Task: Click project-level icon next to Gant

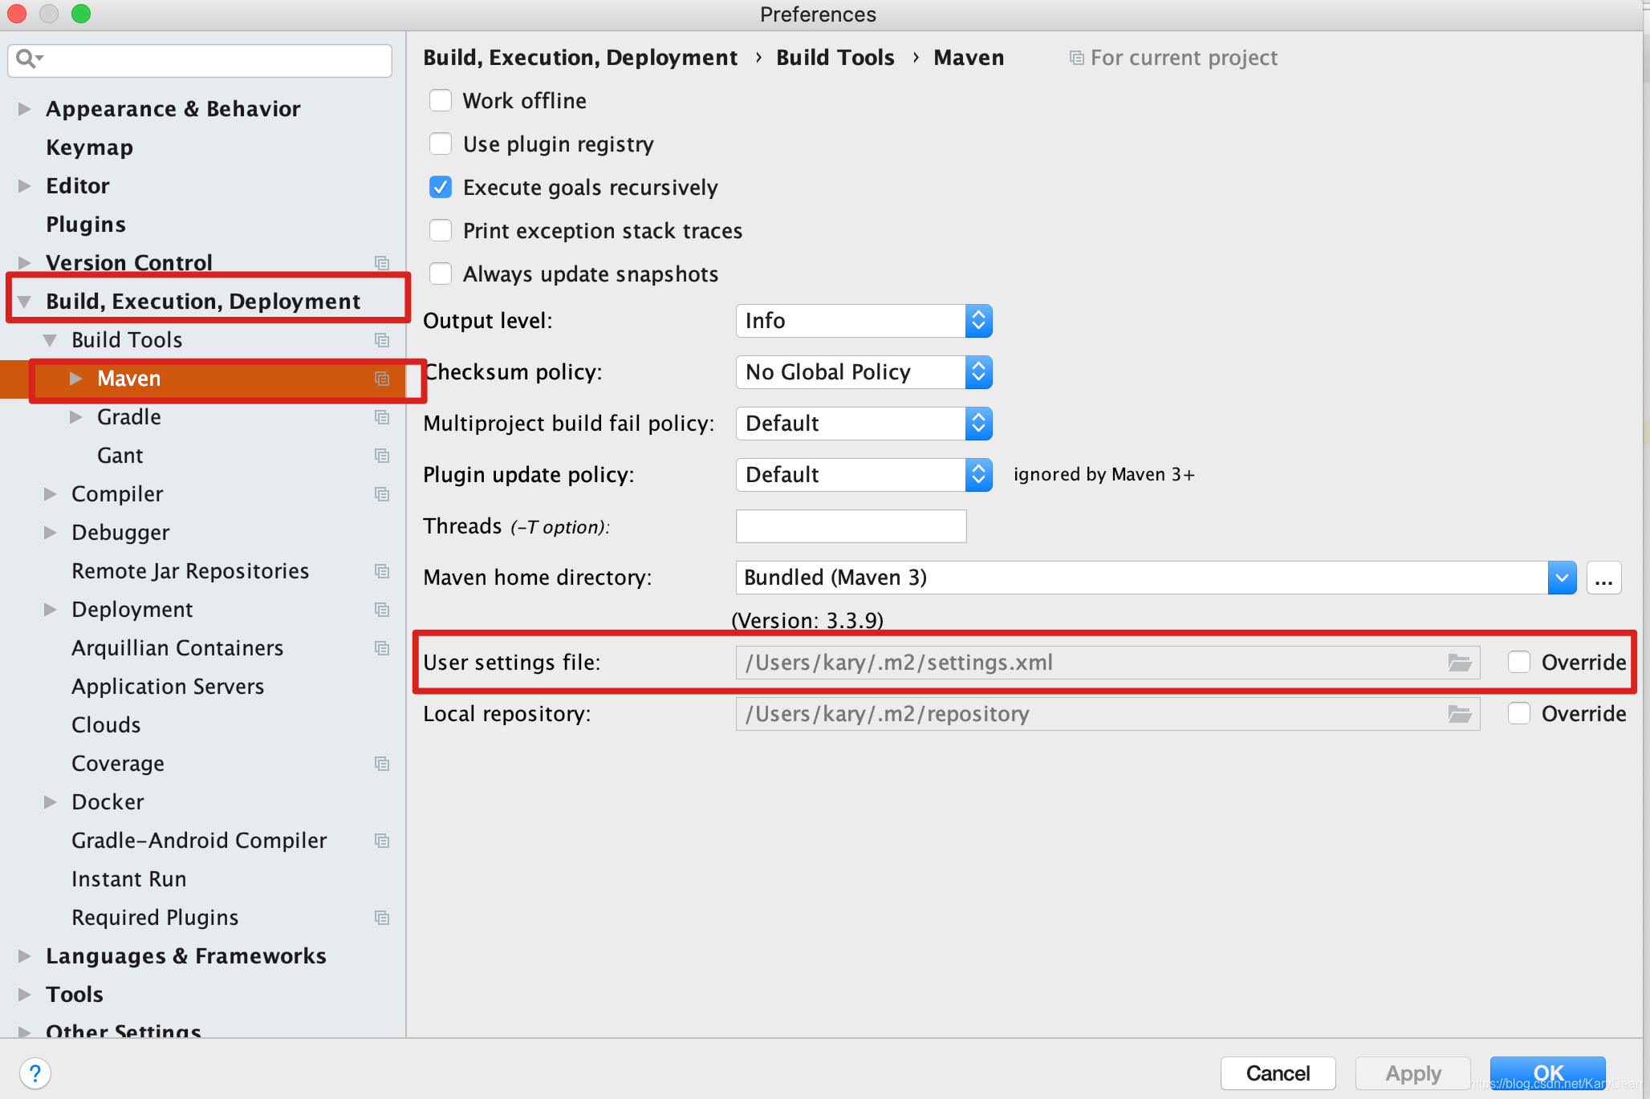Action: tap(382, 456)
